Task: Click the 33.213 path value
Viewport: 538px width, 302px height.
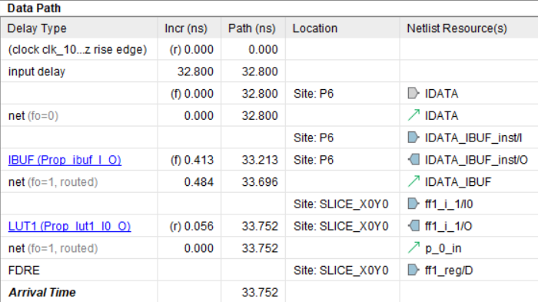Action: coord(260,160)
